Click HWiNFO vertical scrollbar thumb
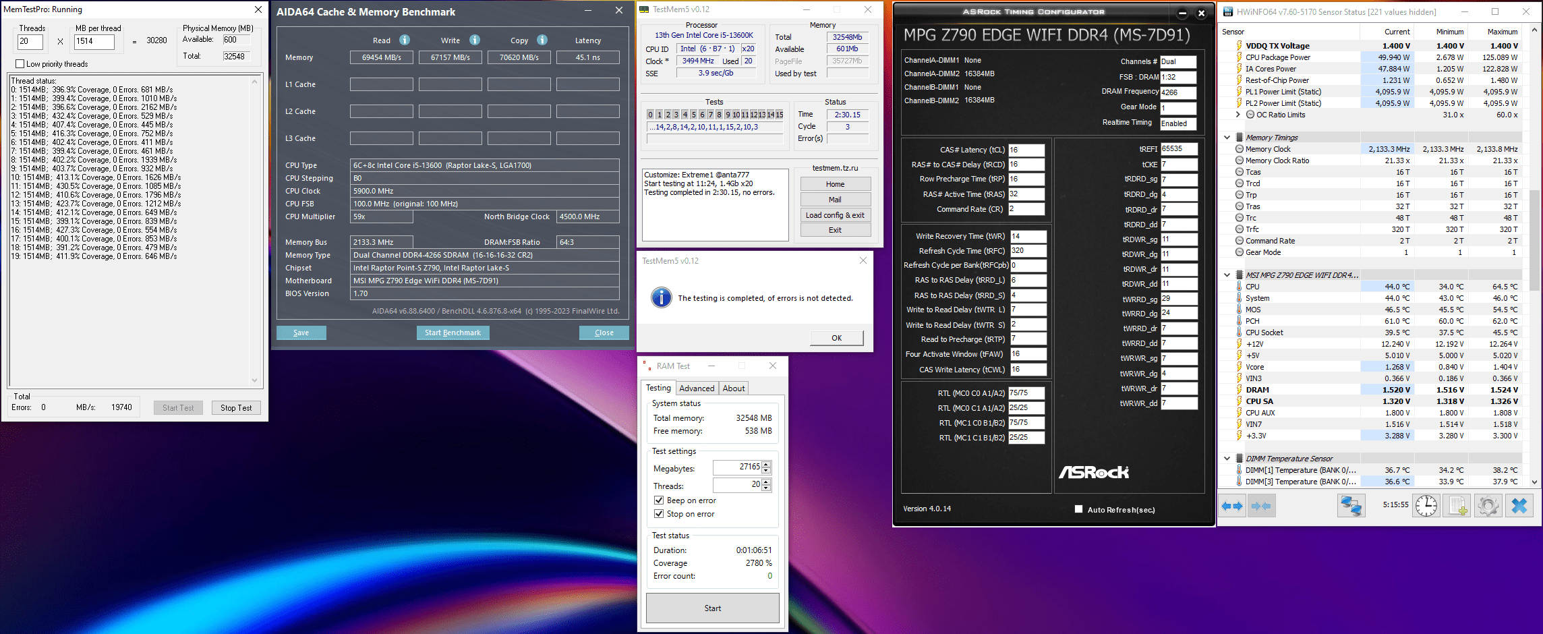The image size is (1543, 634). (1535, 241)
